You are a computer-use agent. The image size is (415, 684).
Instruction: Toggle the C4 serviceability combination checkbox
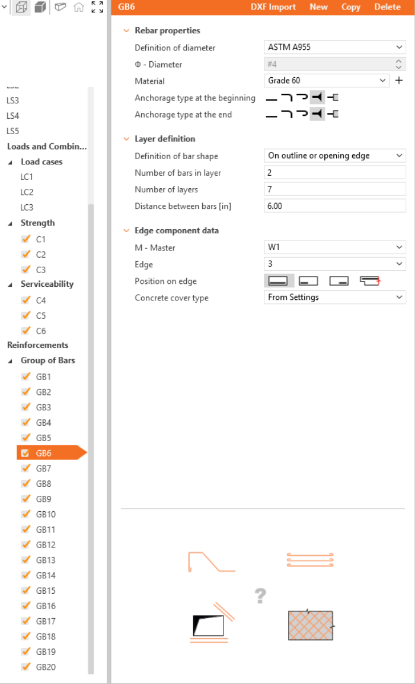click(x=25, y=300)
